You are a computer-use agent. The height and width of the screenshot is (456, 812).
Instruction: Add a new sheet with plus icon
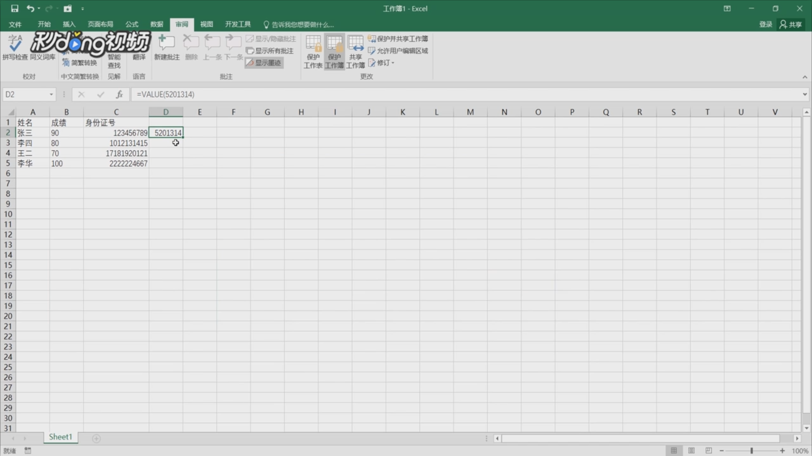[x=96, y=439]
